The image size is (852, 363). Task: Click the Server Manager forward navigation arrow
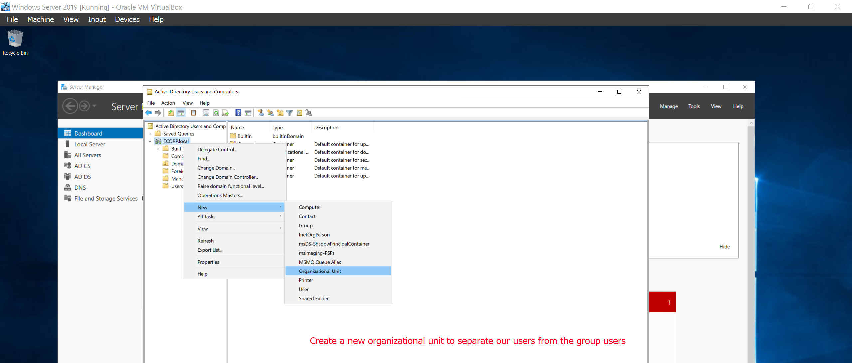(x=84, y=106)
